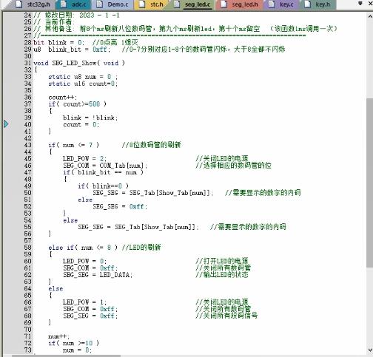Screen dimensions: 373x357
Task: Click SEG_SEG assignment on line 55
Action: (138, 227)
